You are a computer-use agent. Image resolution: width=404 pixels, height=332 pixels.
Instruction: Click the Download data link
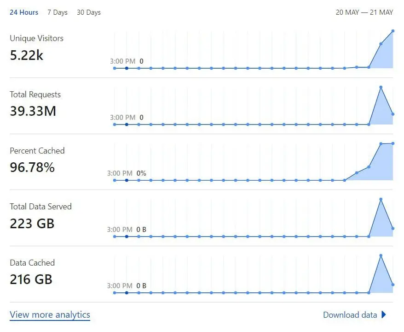350,314
